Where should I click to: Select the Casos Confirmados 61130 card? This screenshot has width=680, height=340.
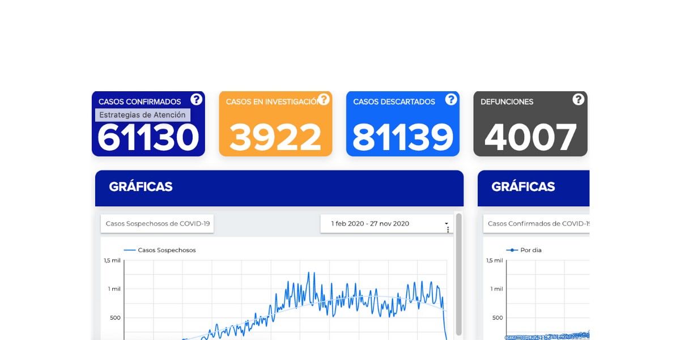148,136
